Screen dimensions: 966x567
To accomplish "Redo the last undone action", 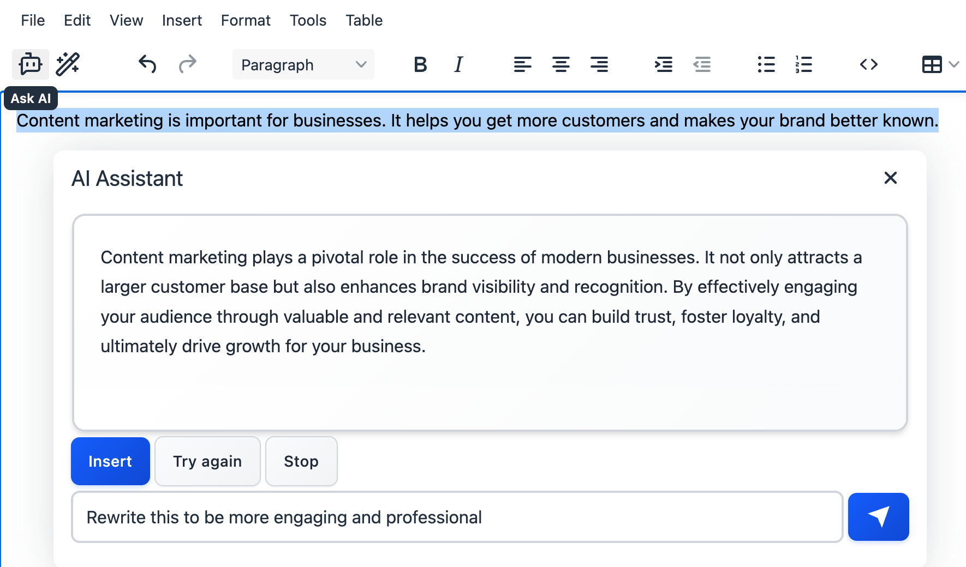I will [187, 64].
